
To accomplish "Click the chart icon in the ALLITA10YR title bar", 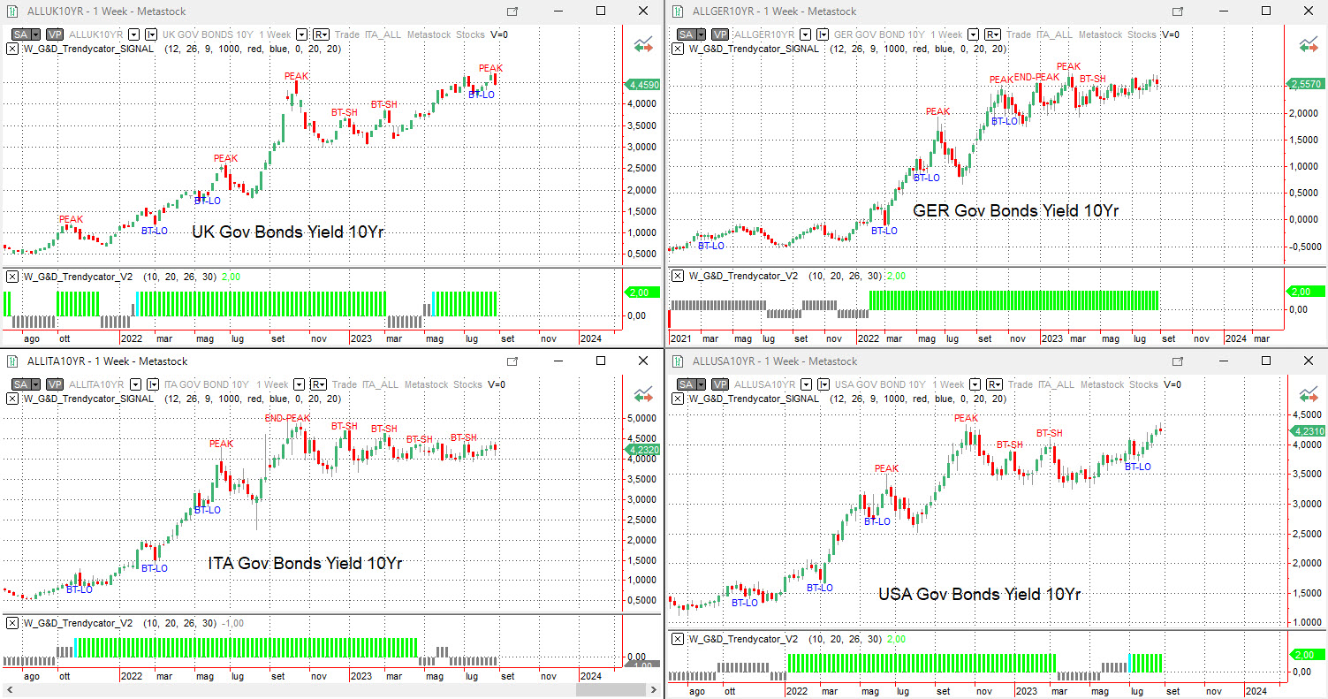I will coord(12,361).
